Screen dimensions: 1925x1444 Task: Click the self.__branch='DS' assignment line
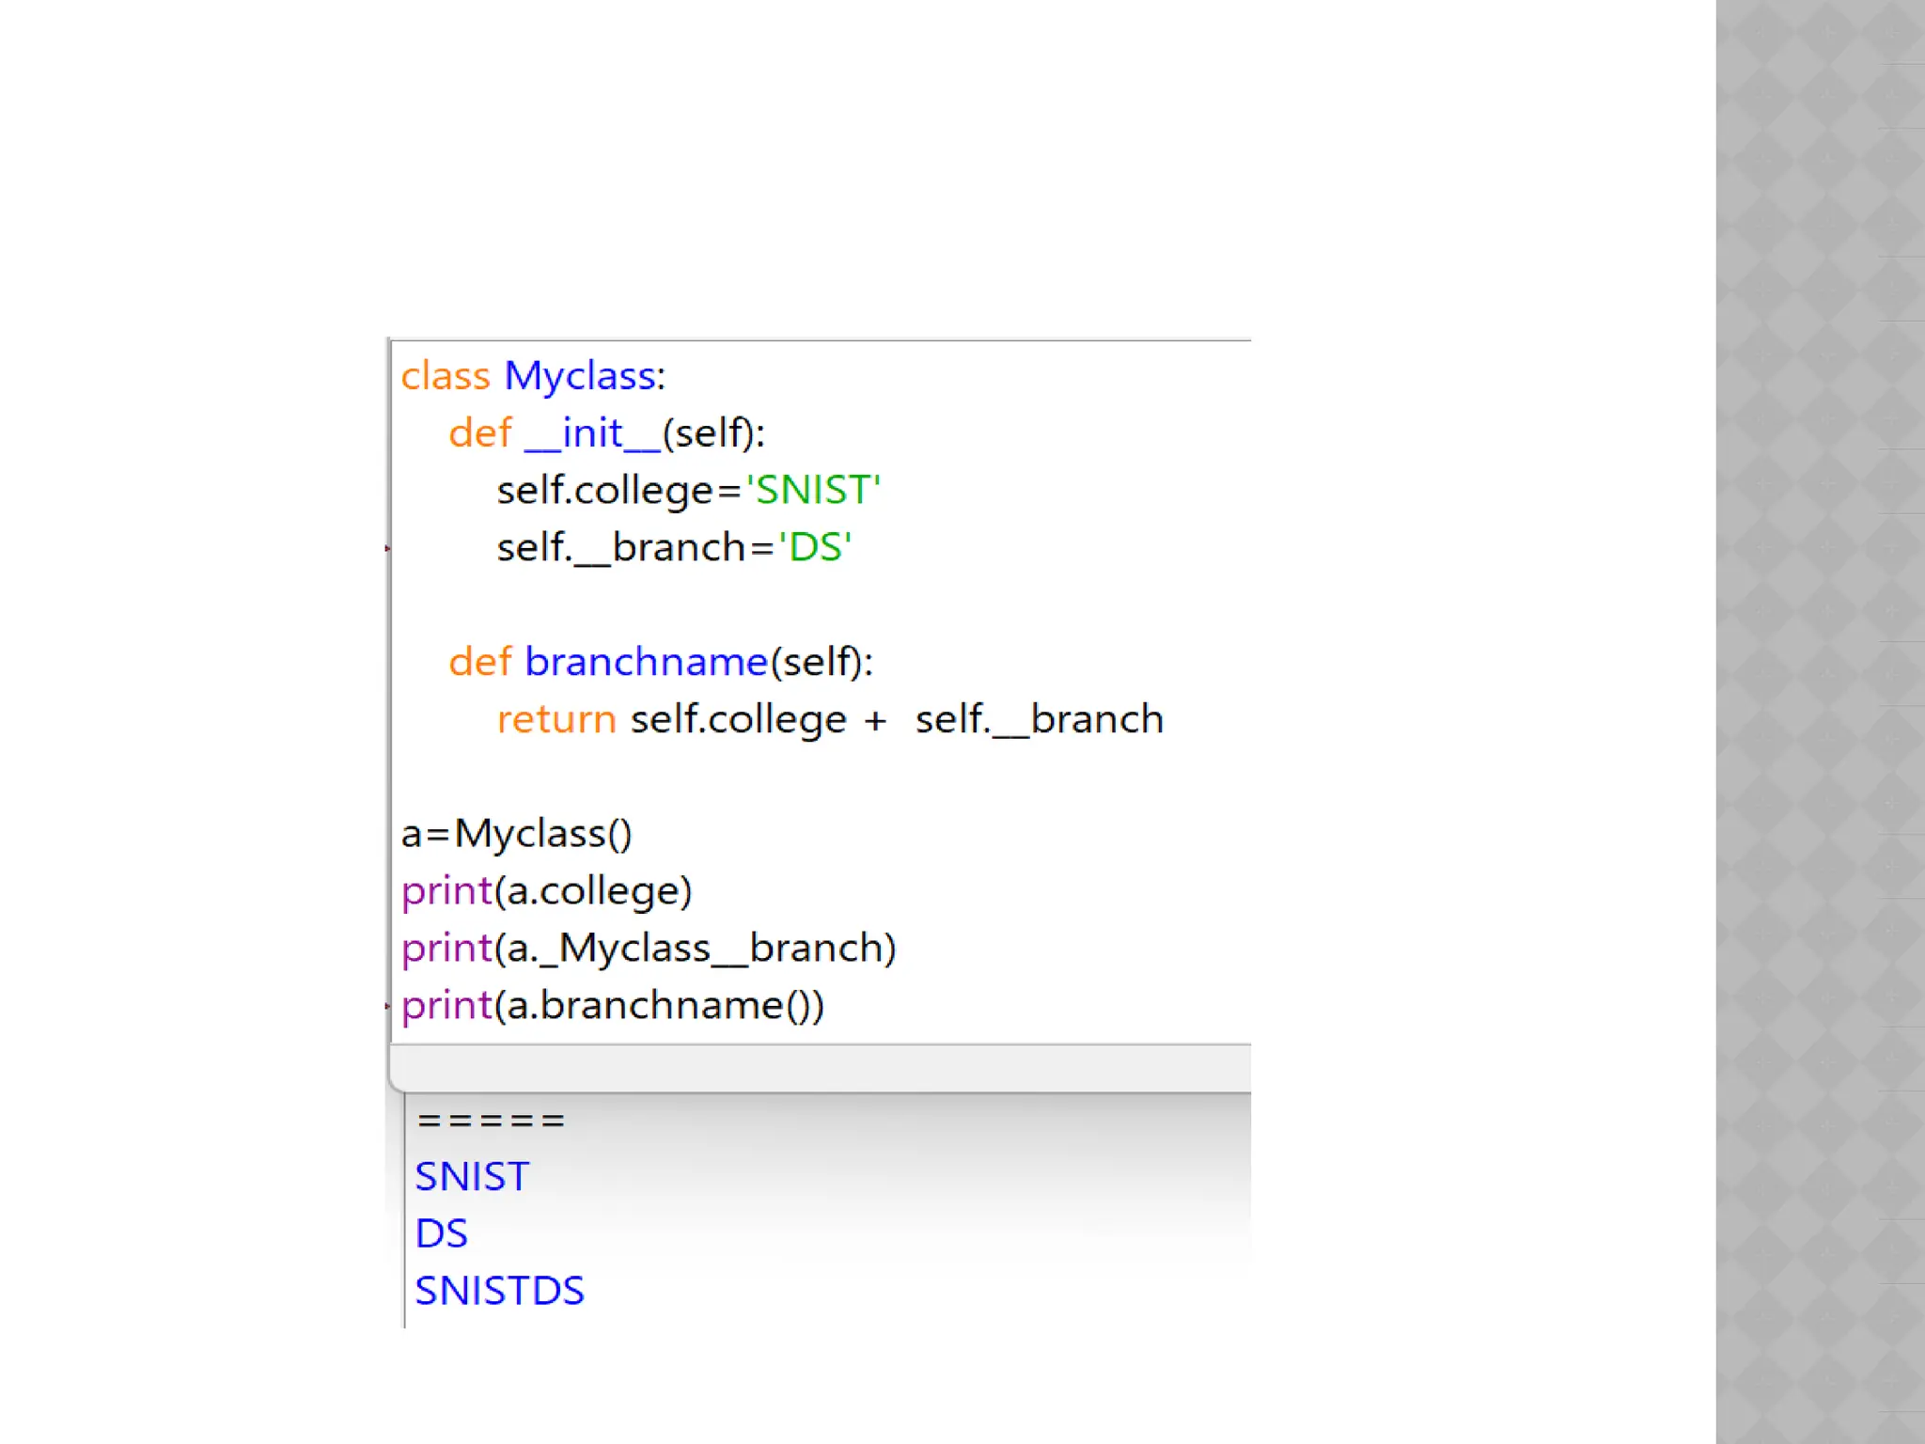674,547
